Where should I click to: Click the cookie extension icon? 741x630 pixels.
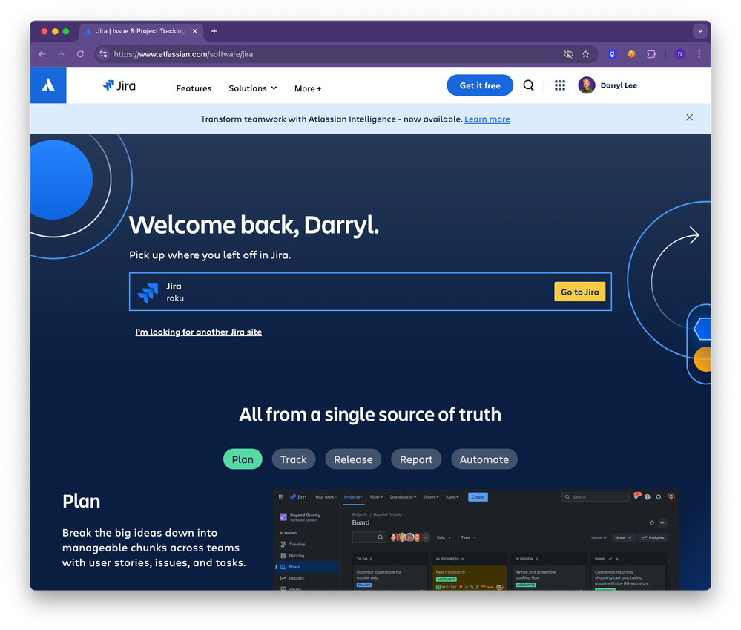coord(631,54)
